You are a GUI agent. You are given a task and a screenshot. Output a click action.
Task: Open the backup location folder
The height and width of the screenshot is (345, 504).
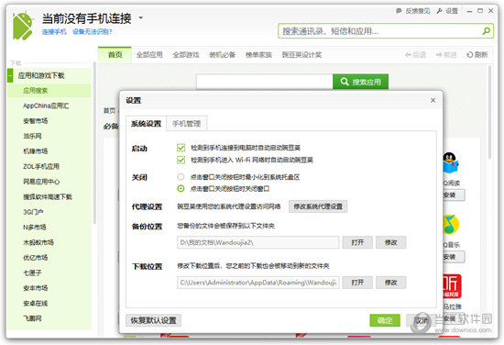point(357,242)
